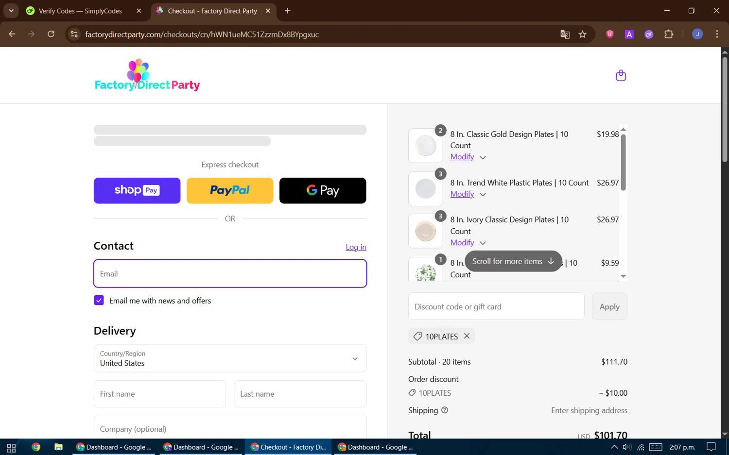Click the shipping help question icon
The image size is (729, 455).
444,410
